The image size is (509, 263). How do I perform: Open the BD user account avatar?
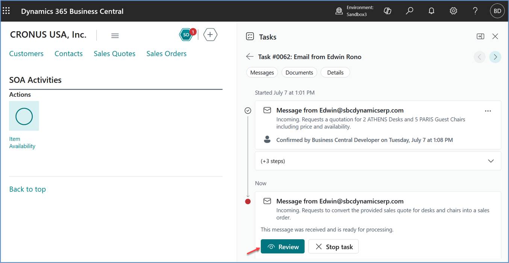pos(497,11)
